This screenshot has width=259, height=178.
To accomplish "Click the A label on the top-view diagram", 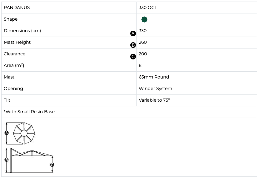I will click(6, 133).
